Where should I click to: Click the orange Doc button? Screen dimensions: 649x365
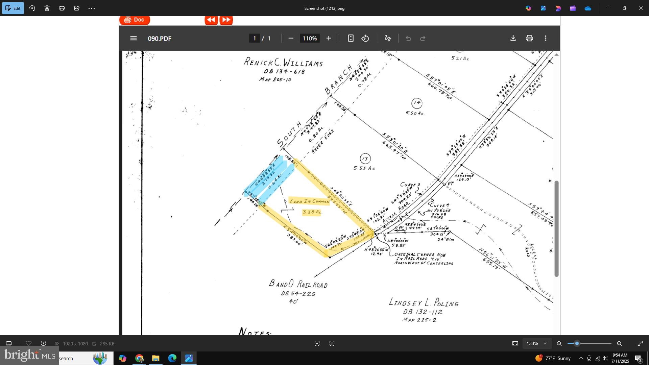click(x=135, y=20)
